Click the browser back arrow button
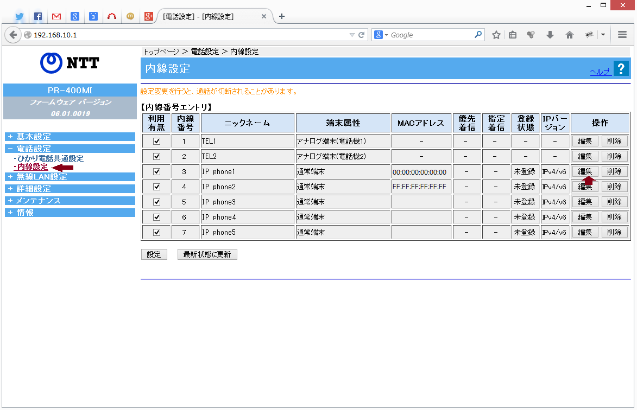Screen dimensions: 637x410 [x=13, y=35]
